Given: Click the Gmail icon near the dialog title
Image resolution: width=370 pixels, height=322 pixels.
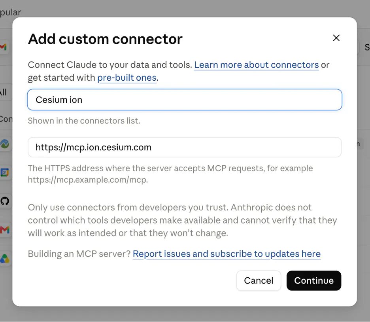Looking at the screenshot, I should click(x=3, y=47).
